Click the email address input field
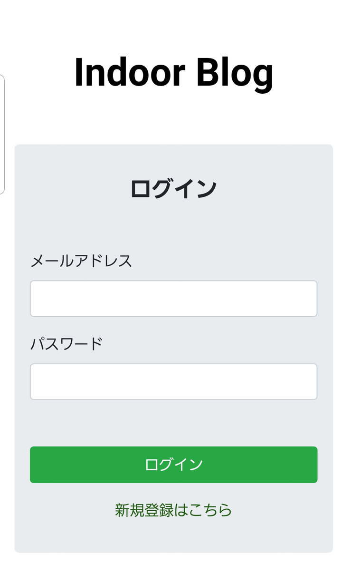The height and width of the screenshot is (564, 342). click(x=173, y=299)
